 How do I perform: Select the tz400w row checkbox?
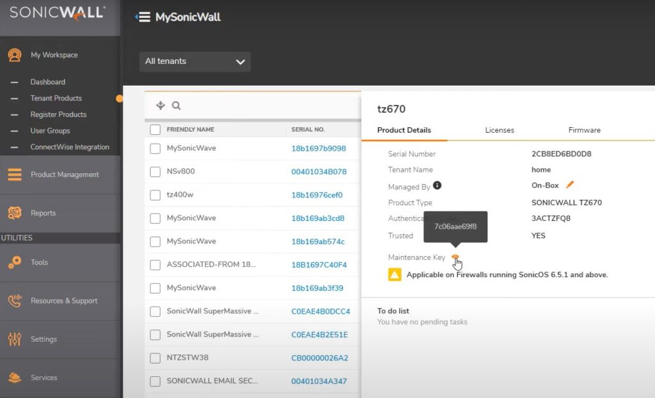[155, 195]
